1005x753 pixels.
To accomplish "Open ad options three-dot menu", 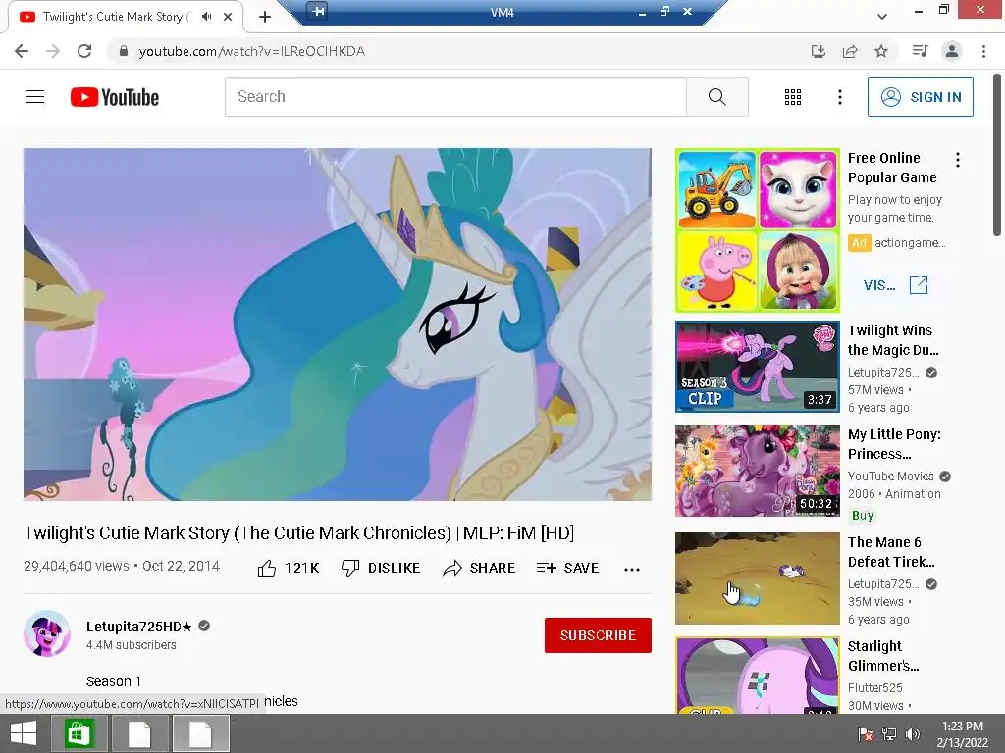I will click(x=958, y=160).
